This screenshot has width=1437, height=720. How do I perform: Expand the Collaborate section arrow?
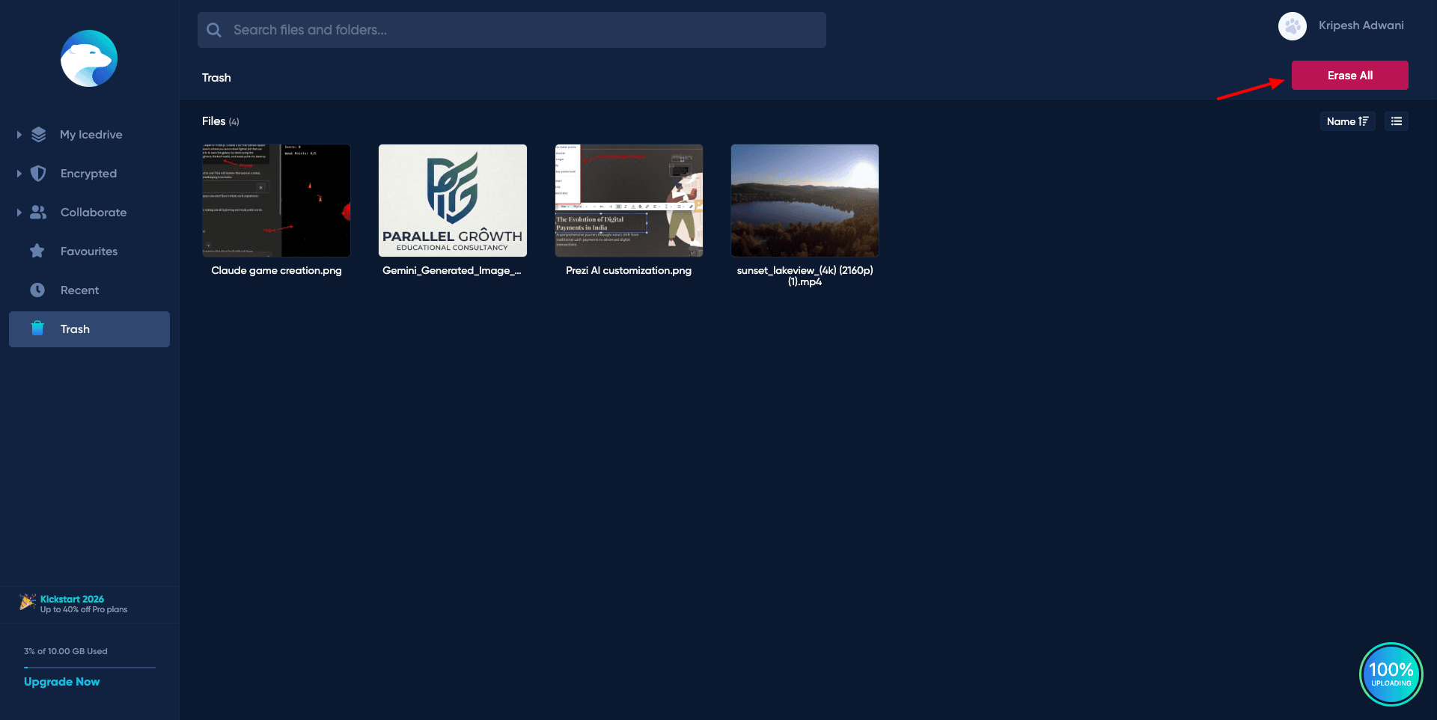point(19,213)
